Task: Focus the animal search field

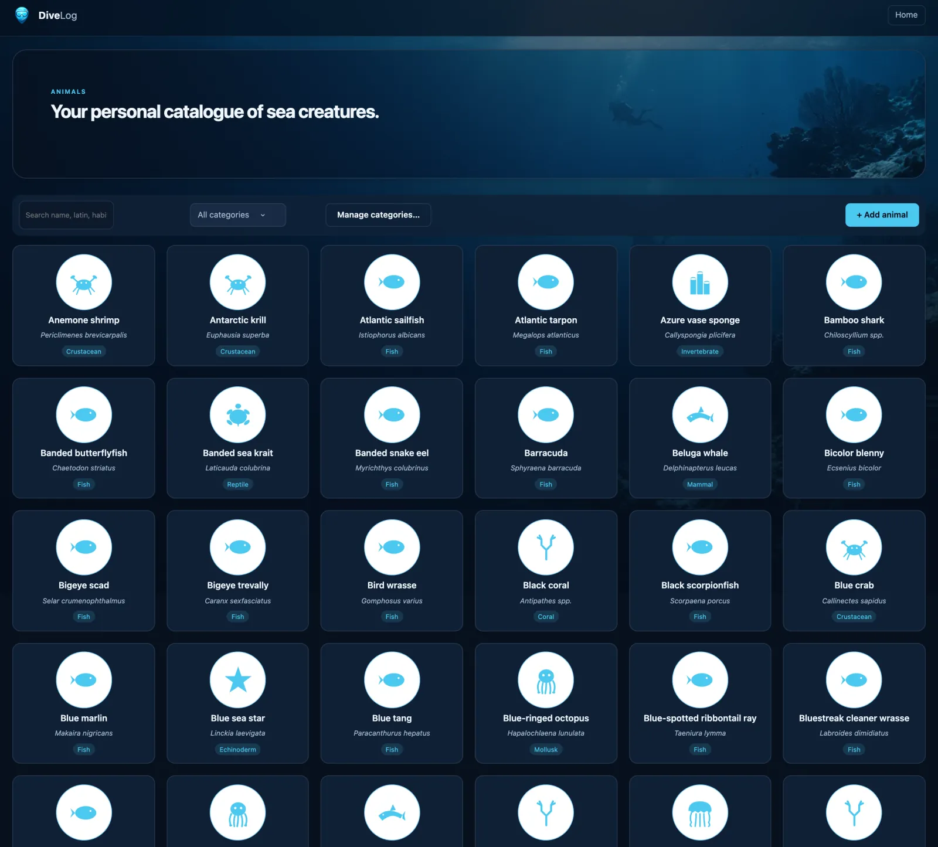Action: coord(66,215)
